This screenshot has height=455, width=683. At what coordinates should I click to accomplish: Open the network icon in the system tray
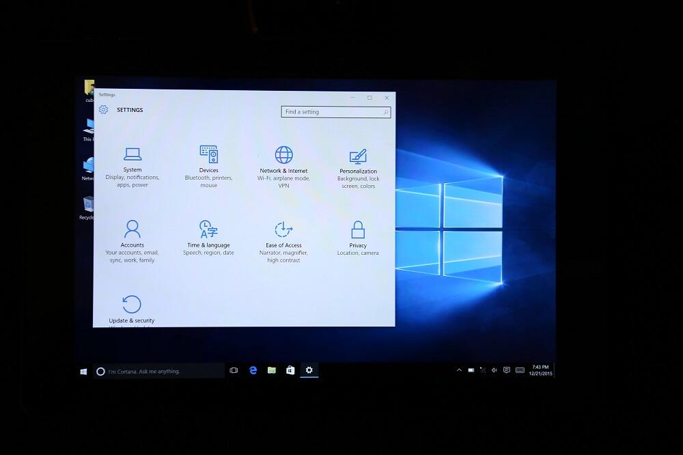[483, 370]
